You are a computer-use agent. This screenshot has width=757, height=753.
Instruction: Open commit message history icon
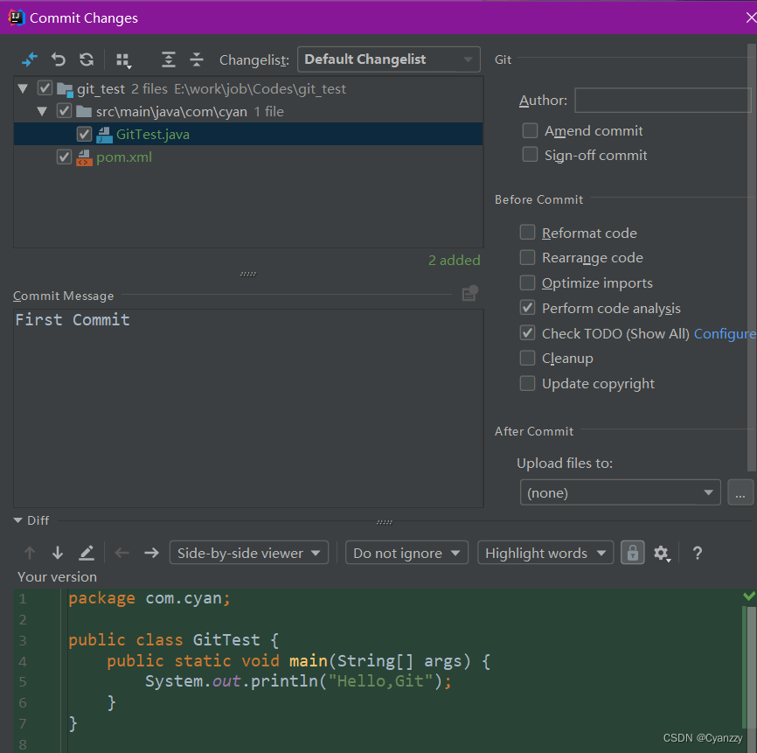(x=469, y=293)
